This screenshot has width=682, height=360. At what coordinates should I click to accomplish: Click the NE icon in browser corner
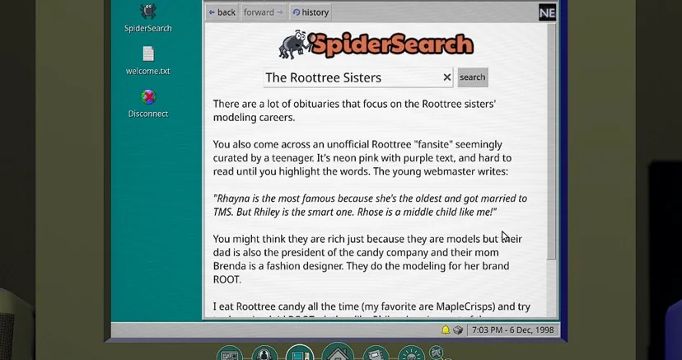(547, 12)
